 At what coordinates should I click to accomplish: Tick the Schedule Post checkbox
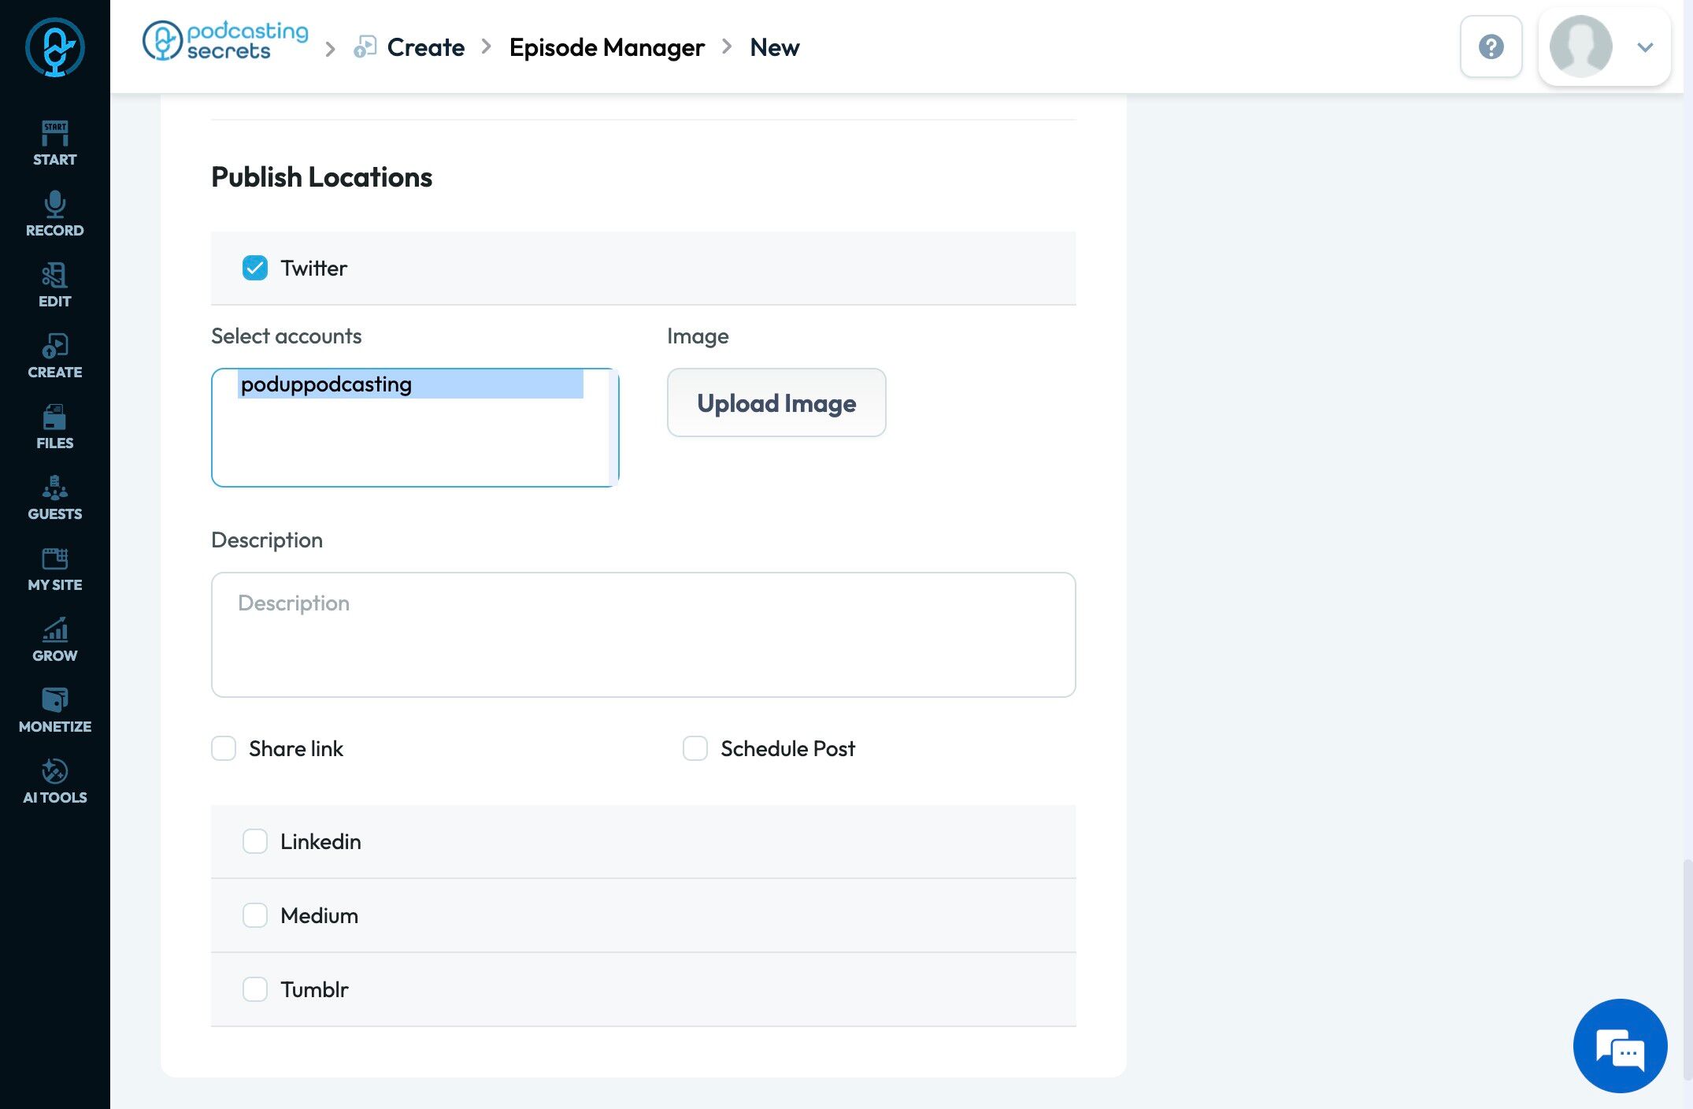pyautogui.click(x=695, y=748)
